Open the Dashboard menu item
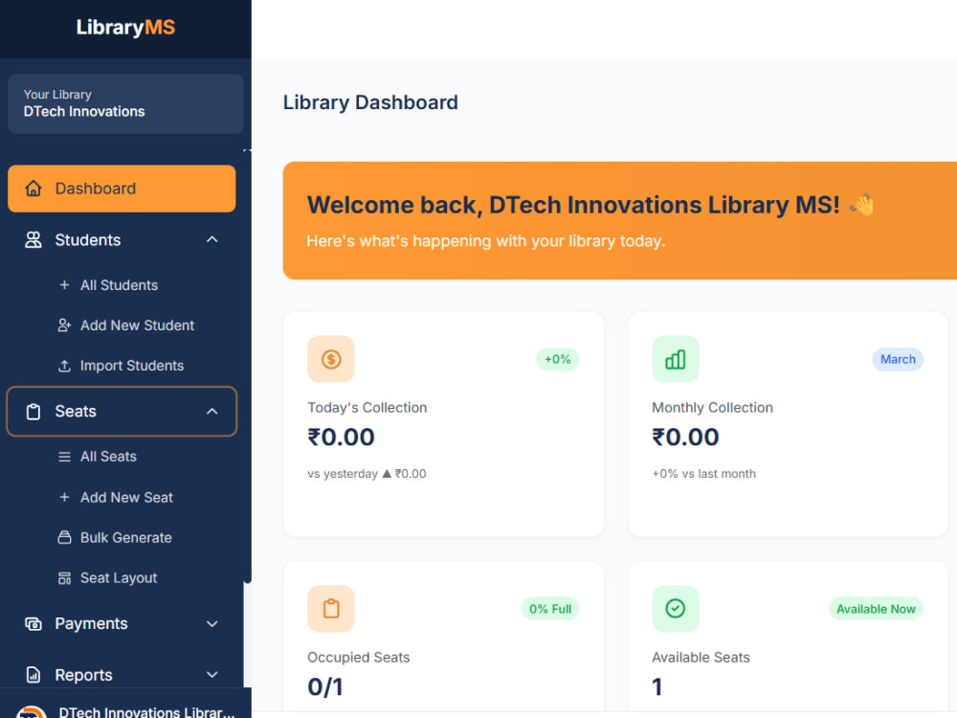The width and height of the screenshot is (957, 718). [x=122, y=189]
